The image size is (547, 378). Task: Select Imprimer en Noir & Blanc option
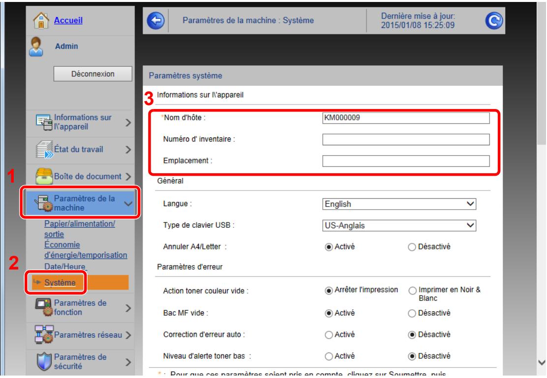tap(412, 290)
